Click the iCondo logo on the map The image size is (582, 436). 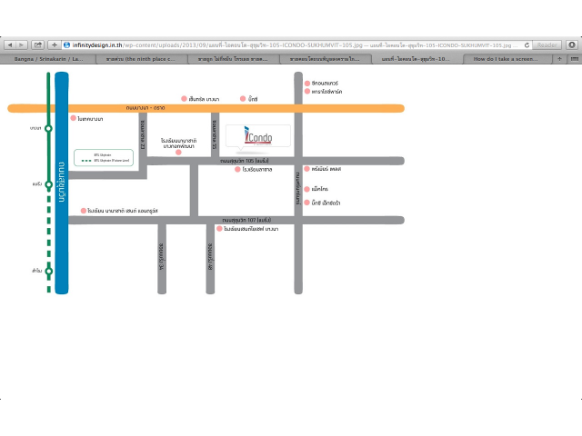coord(258,135)
